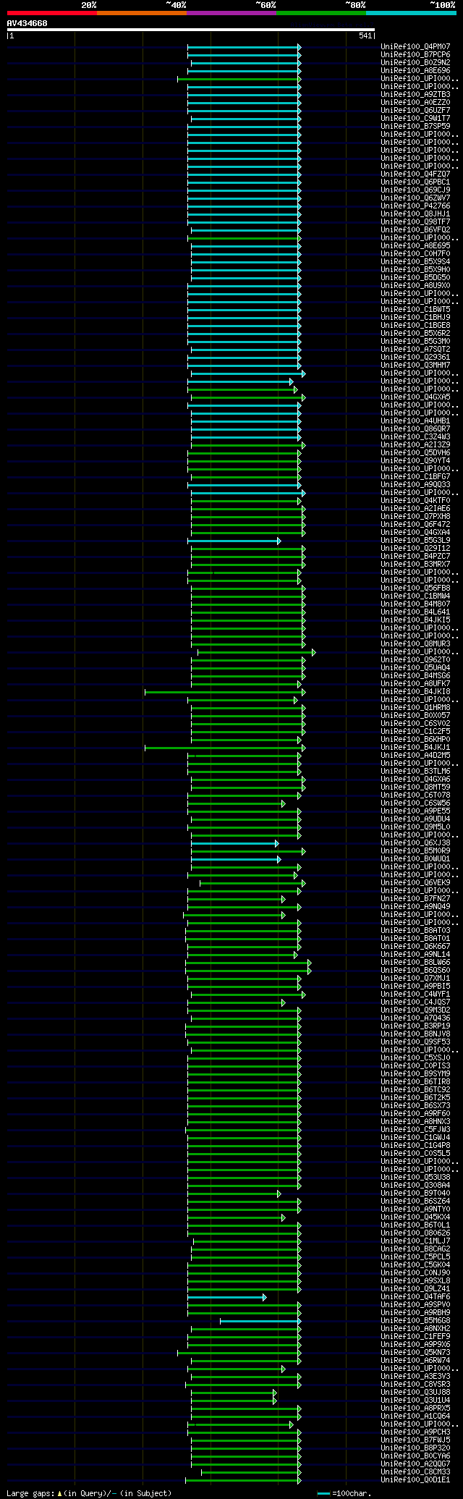Select the UniRef100_B7SP59 label
463x1499 pixels.
(x=415, y=126)
